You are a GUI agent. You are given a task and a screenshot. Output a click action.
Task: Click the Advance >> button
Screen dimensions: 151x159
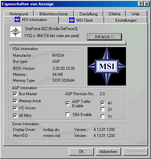tap(105, 37)
